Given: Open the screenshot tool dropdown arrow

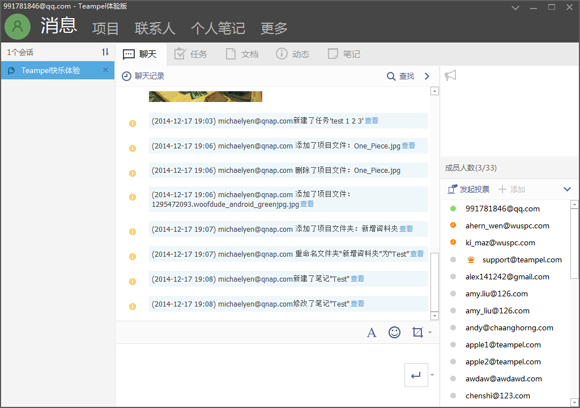Looking at the screenshot, I should coord(430,333).
